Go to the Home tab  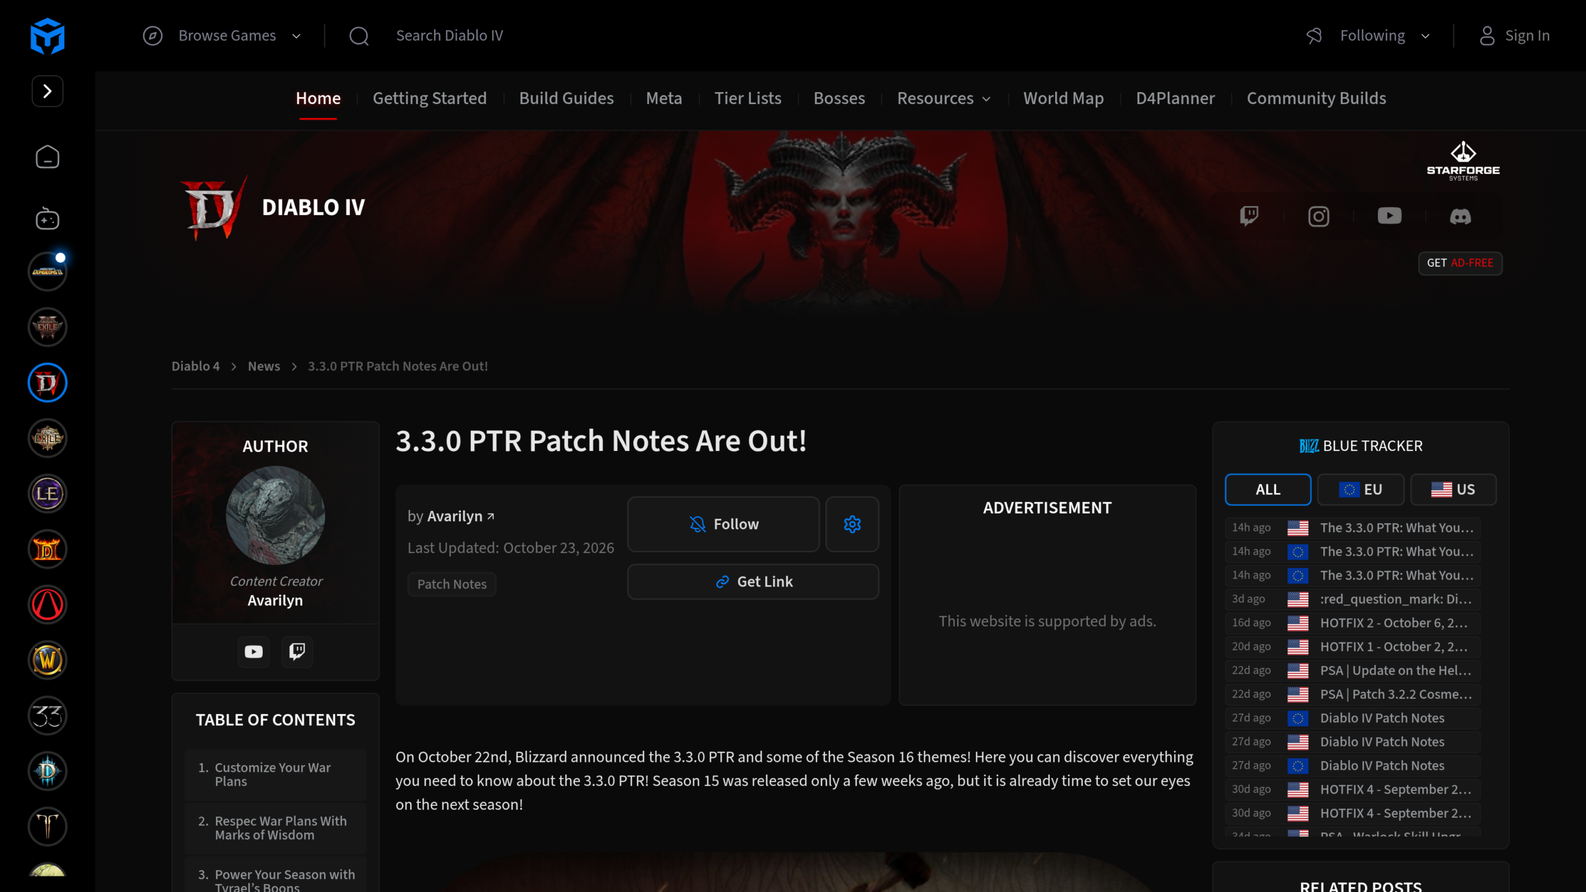coord(318,98)
